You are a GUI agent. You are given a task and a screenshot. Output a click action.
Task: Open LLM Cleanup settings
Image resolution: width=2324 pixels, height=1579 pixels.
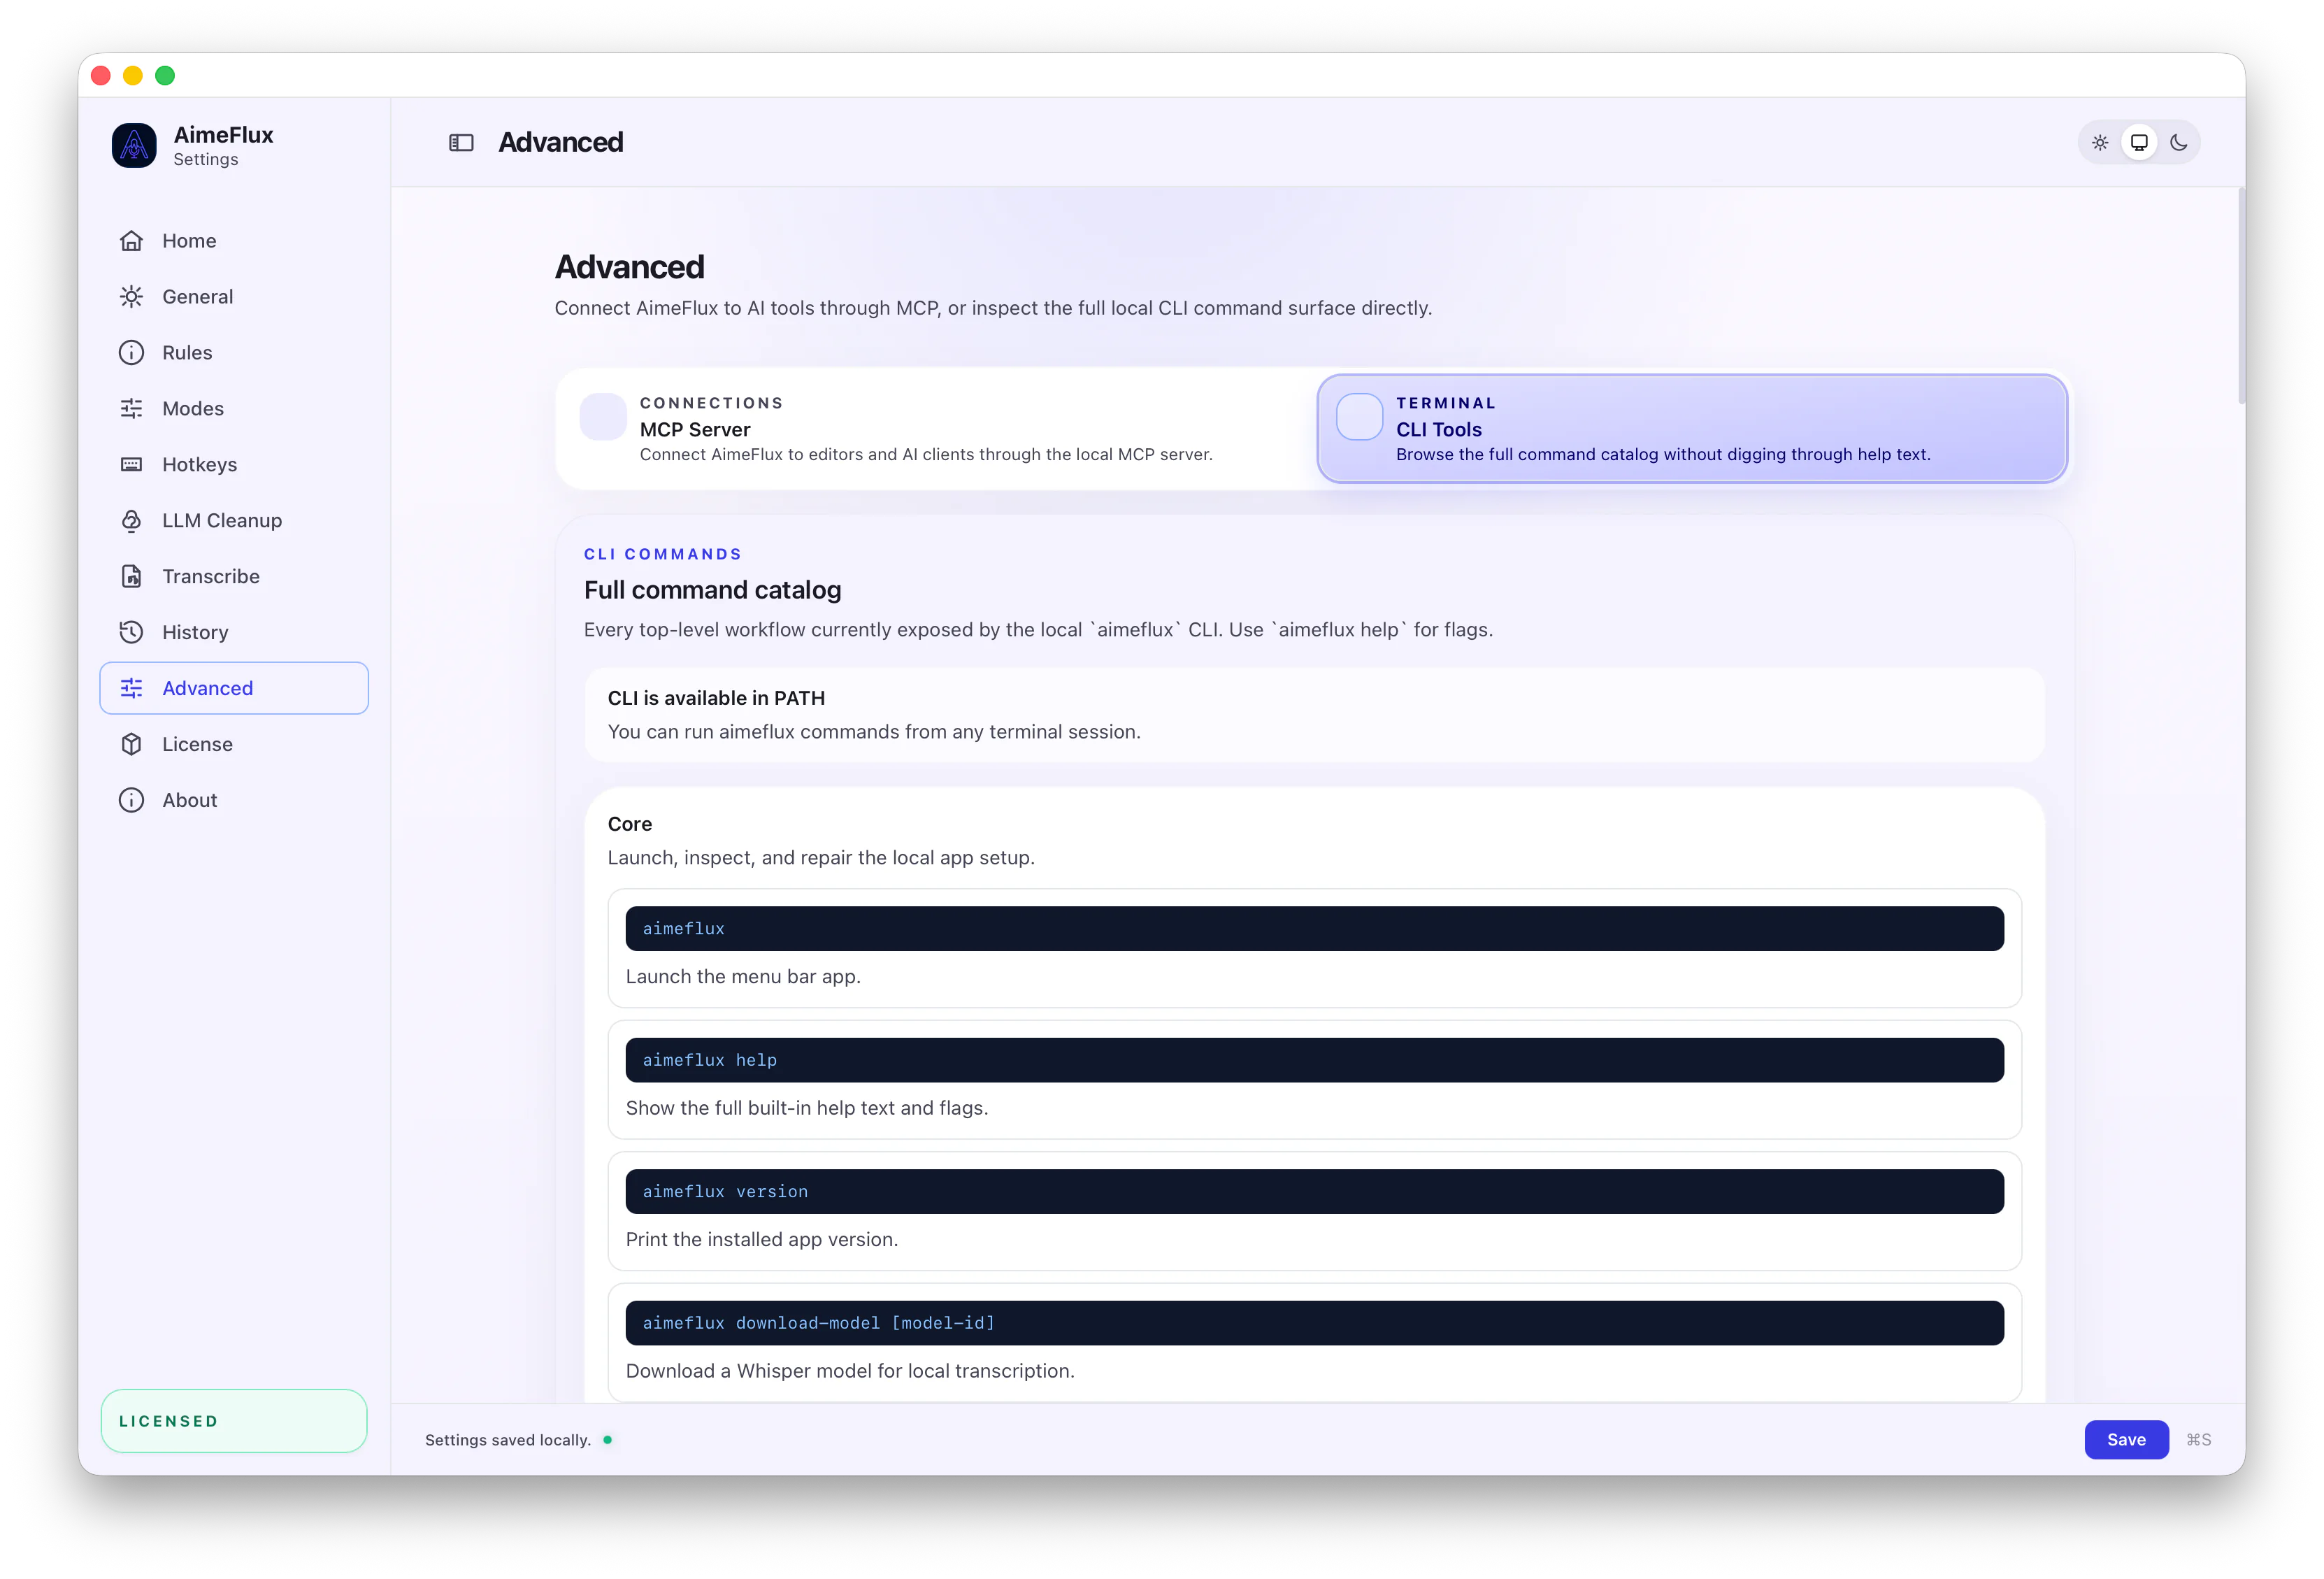click(234, 521)
